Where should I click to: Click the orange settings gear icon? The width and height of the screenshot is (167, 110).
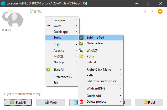(160, 11)
